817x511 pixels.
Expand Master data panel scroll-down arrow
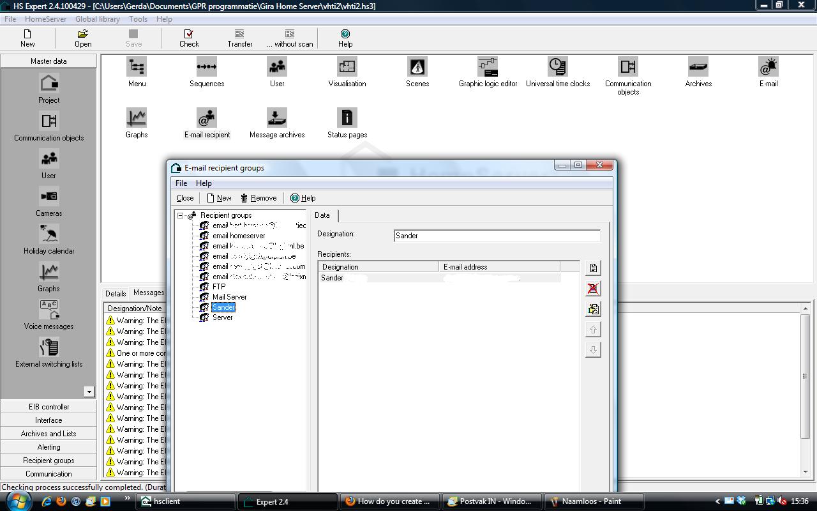(89, 392)
